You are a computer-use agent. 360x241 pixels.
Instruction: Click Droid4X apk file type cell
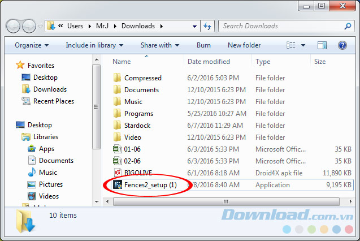click(x=279, y=173)
